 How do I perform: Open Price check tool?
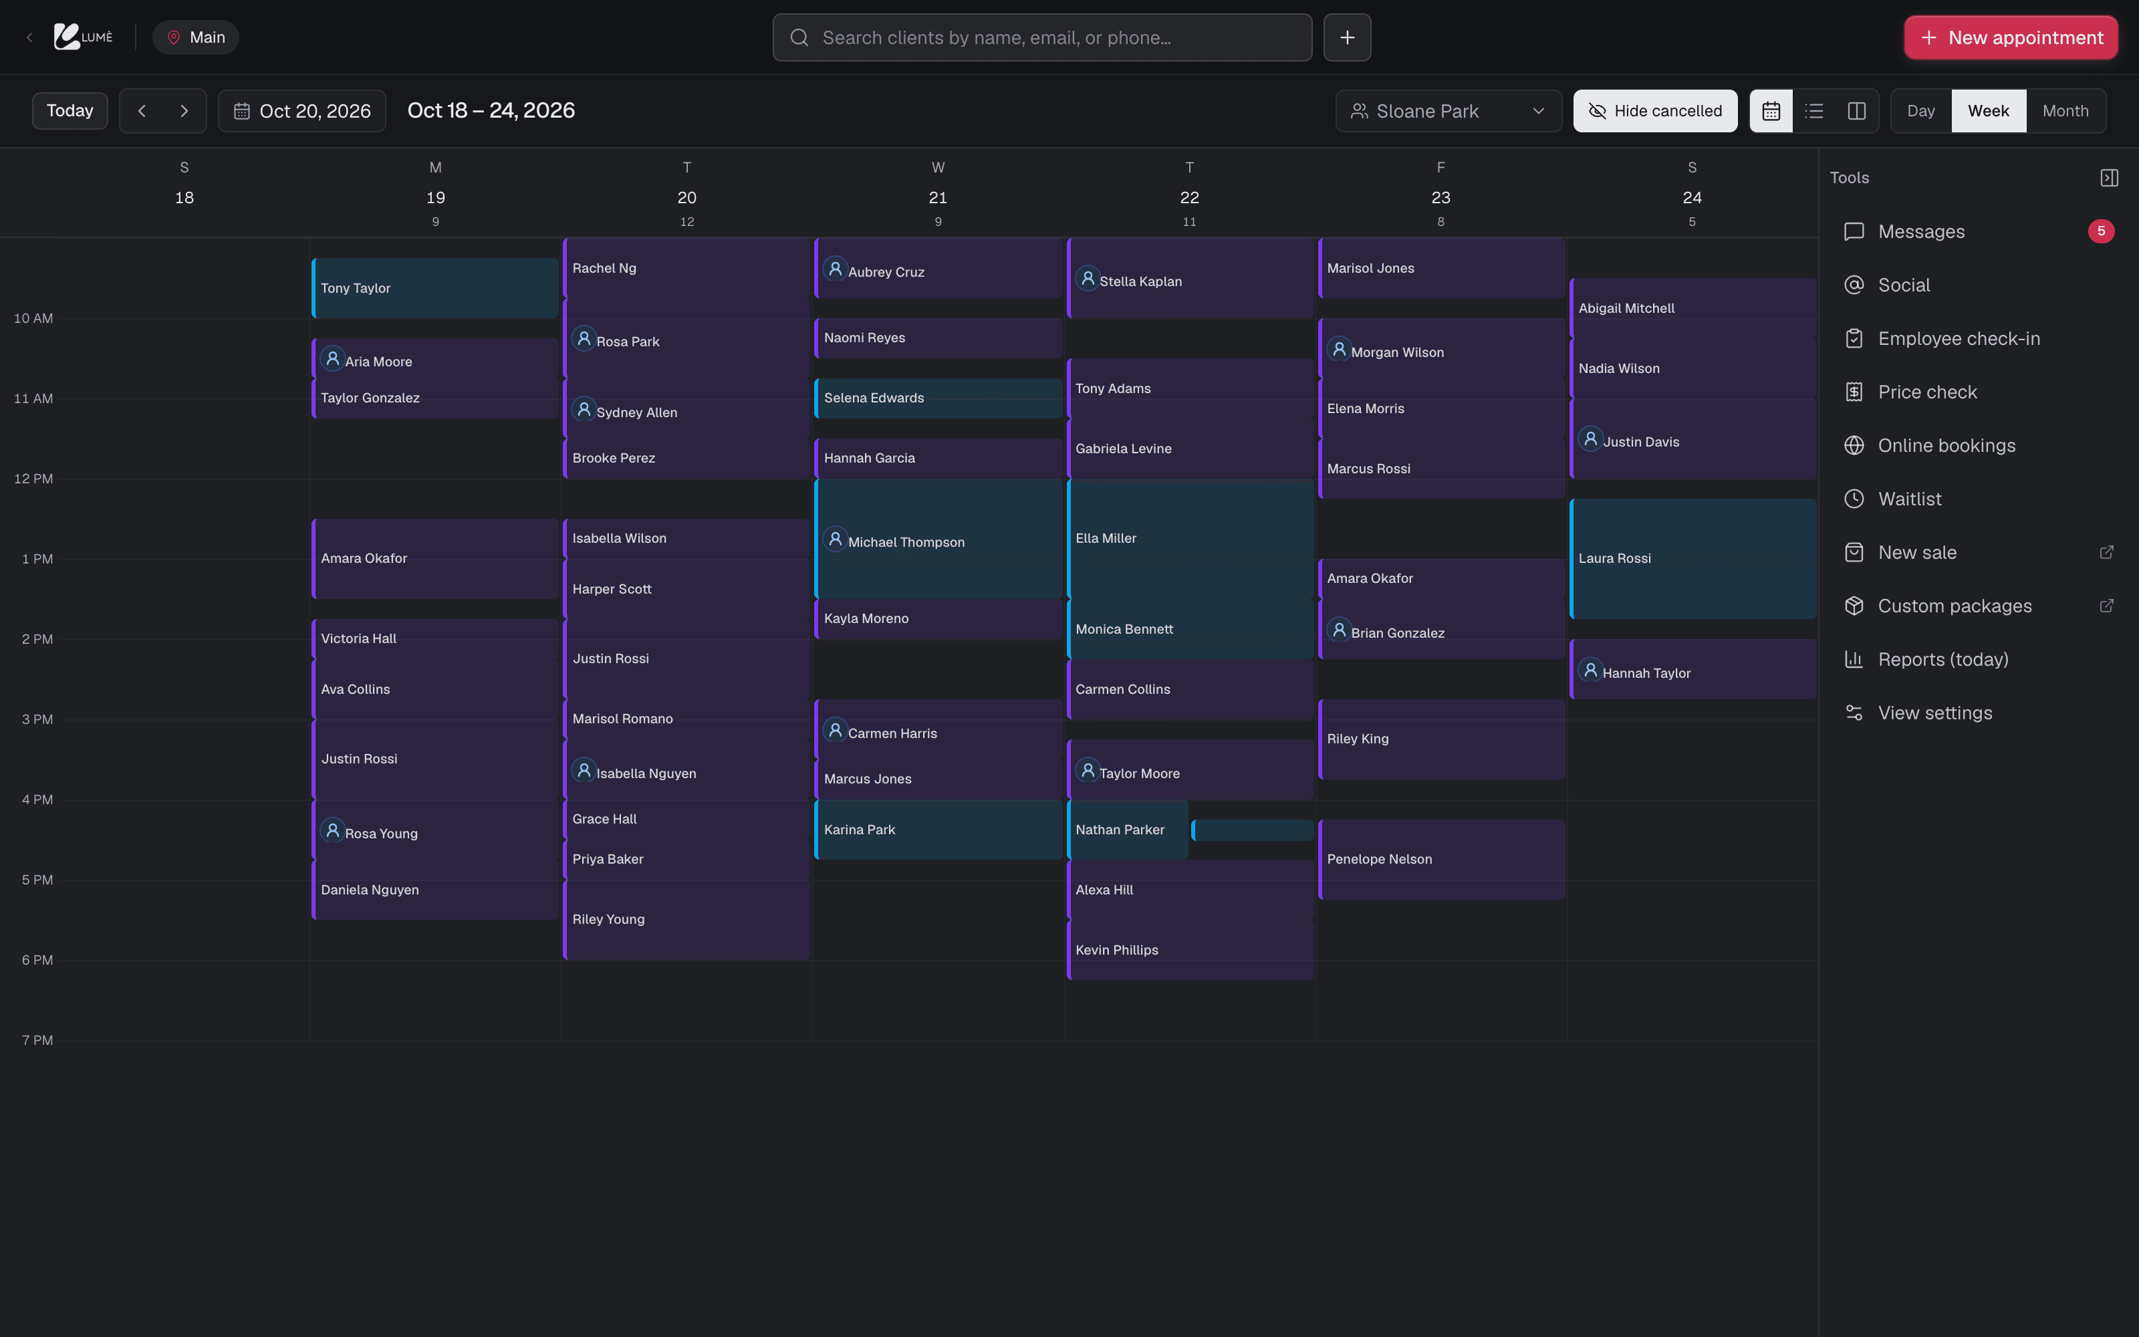pos(1978,392)
